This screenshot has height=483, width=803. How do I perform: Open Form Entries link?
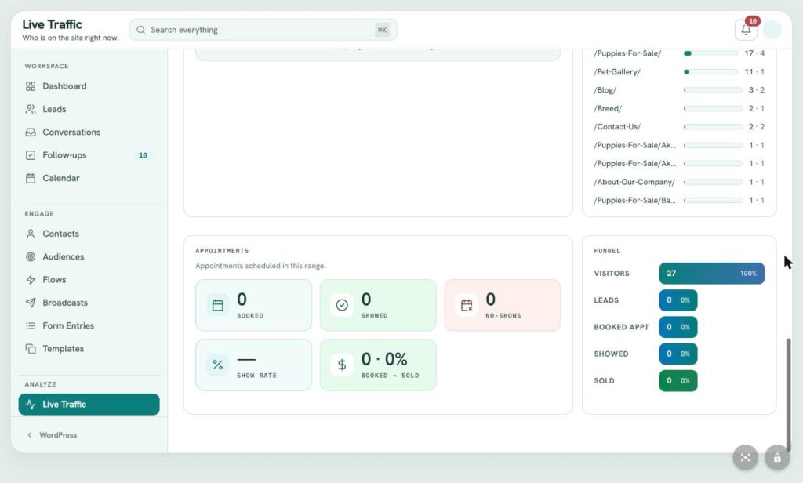pyautogui.click(x=89, y=325)
